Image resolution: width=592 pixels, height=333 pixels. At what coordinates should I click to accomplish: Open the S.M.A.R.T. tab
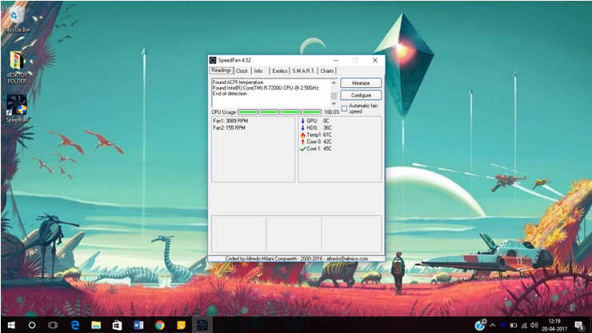pyautogui.click(x=303, y=70)
